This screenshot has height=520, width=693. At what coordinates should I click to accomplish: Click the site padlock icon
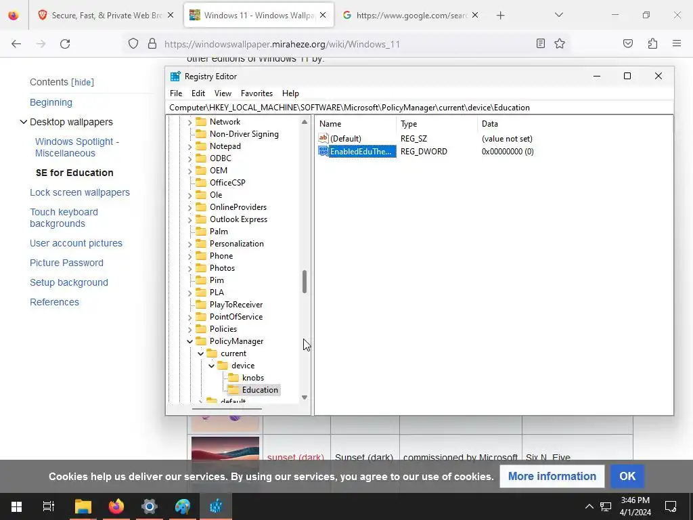152,43
